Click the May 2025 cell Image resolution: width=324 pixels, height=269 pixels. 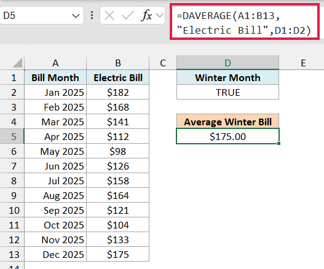[x=55, y=151]
